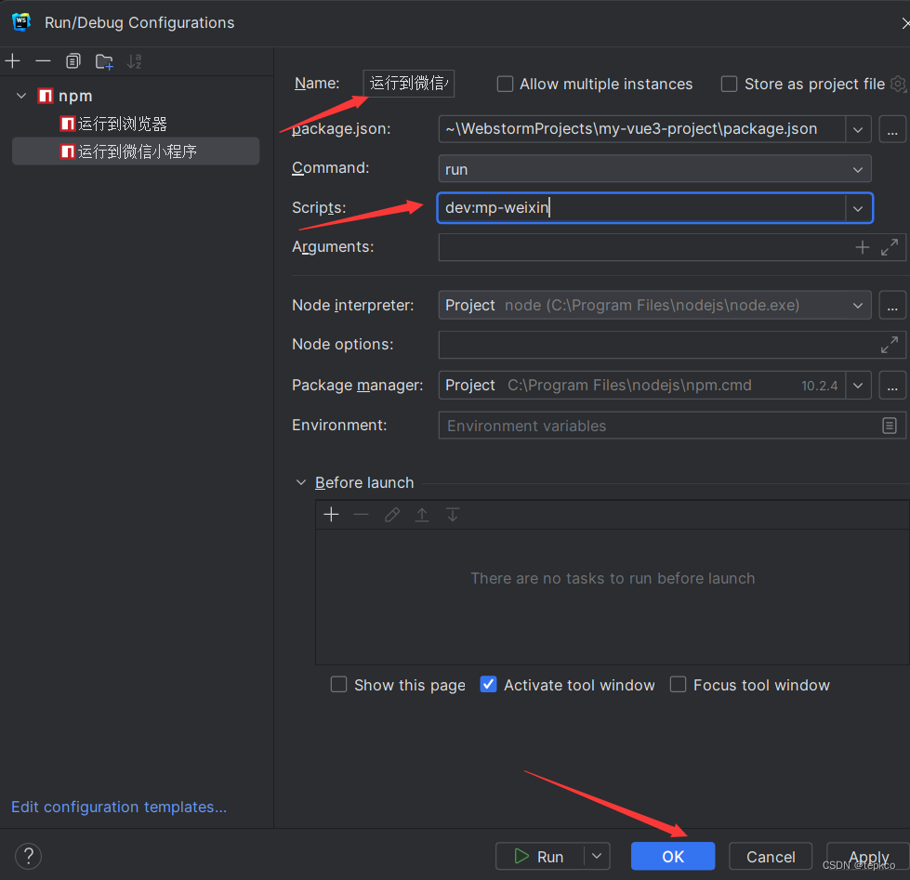Add a new run configuration
The height and width of the screenshot is (880, 910).
coord(13,61)
